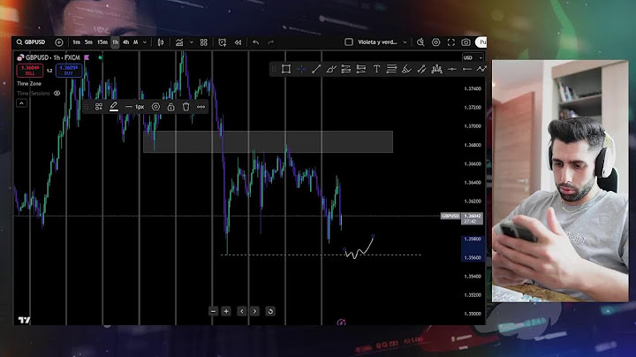Toggle the lock on selected drawing
The image size is (636, 357).
pos(170,107)
